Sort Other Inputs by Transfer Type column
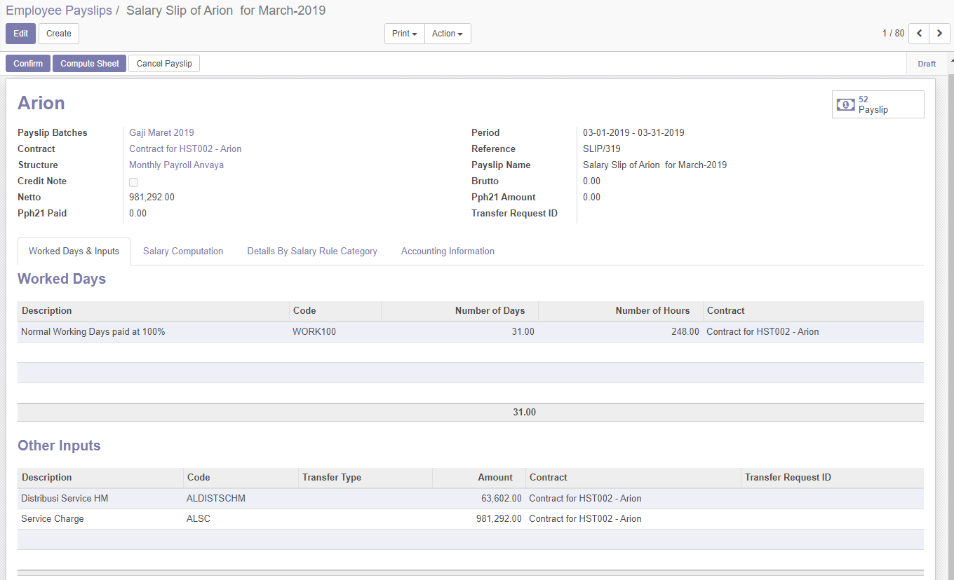 click(x=365, y=478)
